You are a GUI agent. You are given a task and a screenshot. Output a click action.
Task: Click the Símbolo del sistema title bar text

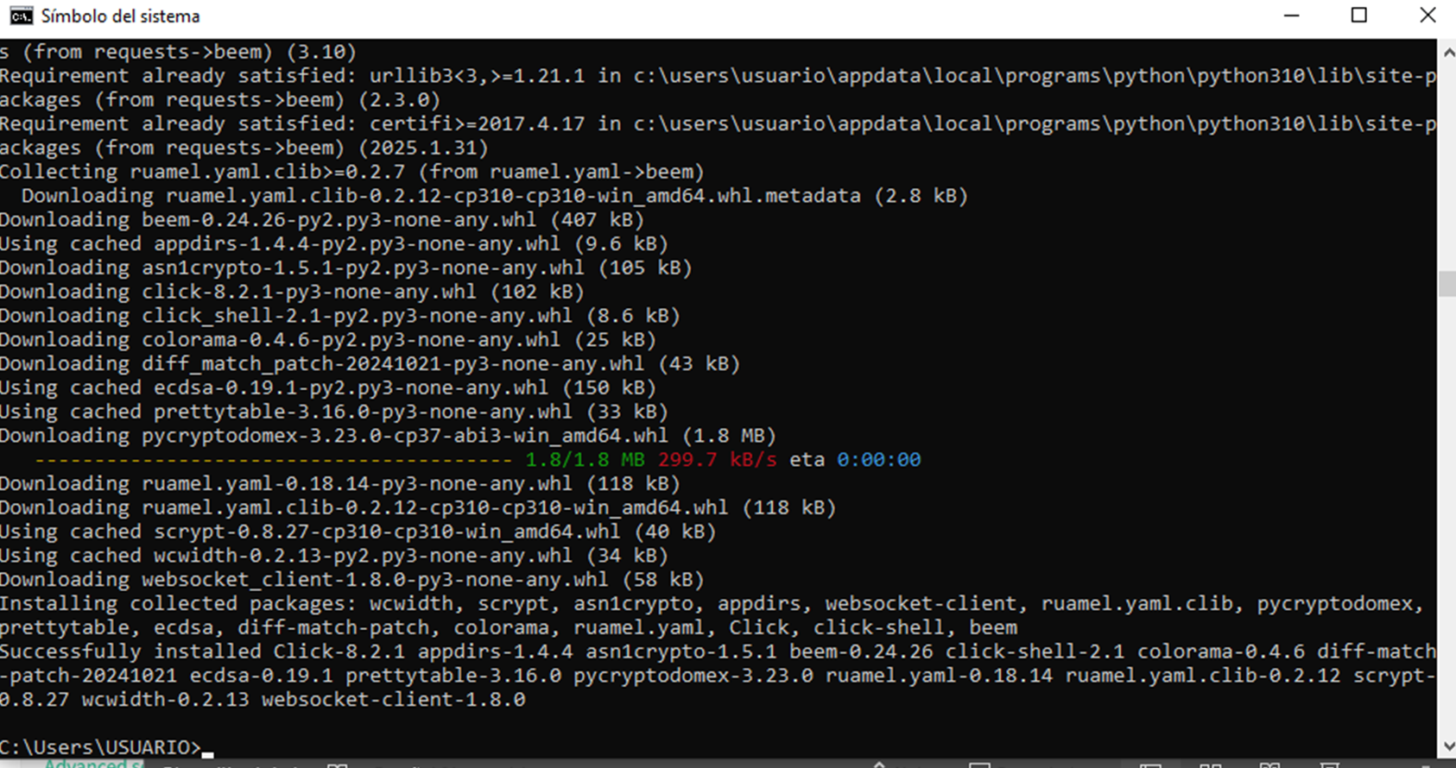click(x=120, y=16)
